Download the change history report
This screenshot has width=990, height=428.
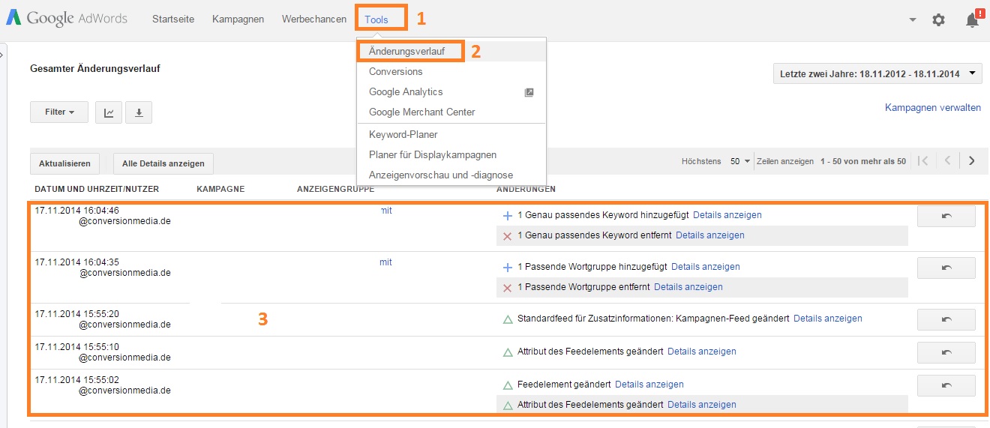139,112
